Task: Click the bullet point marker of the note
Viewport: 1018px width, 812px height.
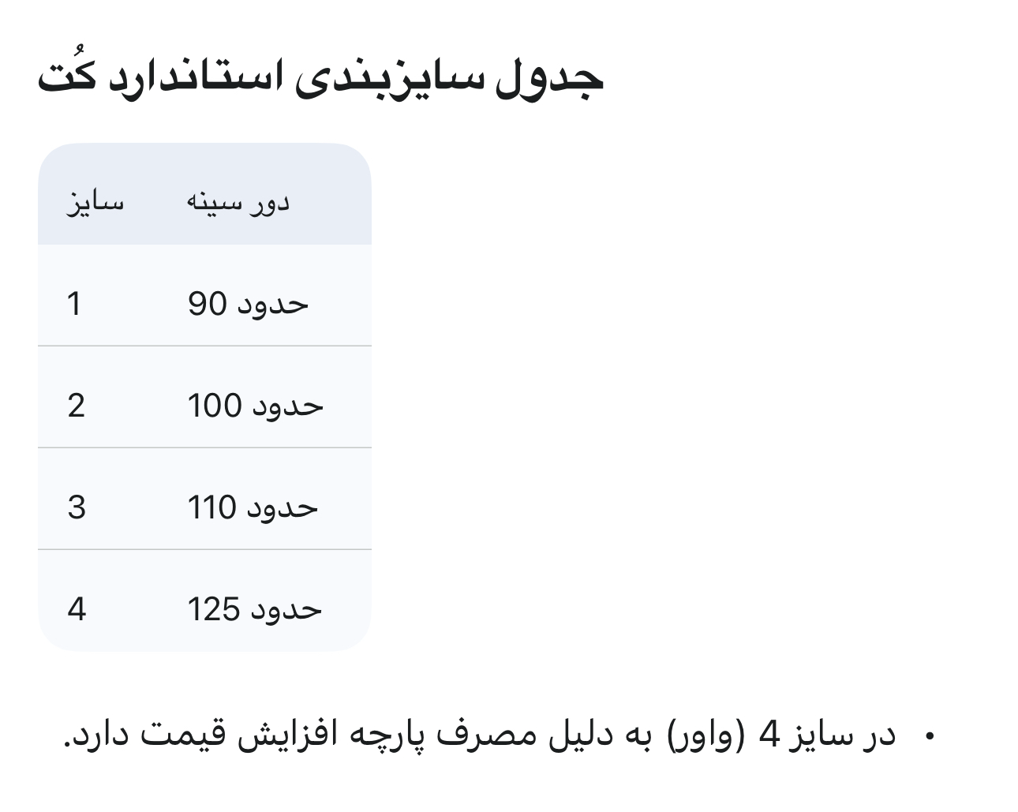Action: pyautogui.click(x=929, y=736)
